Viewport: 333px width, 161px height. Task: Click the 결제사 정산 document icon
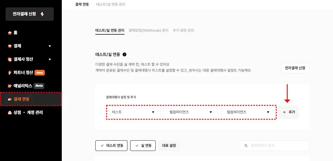(x=10, y=59)
